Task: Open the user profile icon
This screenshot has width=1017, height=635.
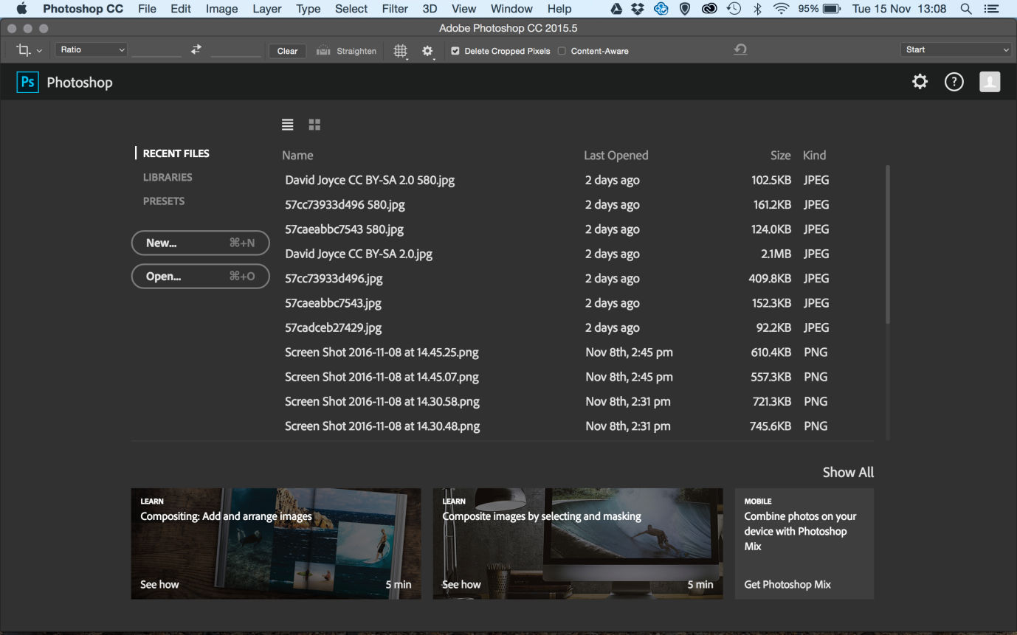Action: [990, 82]
